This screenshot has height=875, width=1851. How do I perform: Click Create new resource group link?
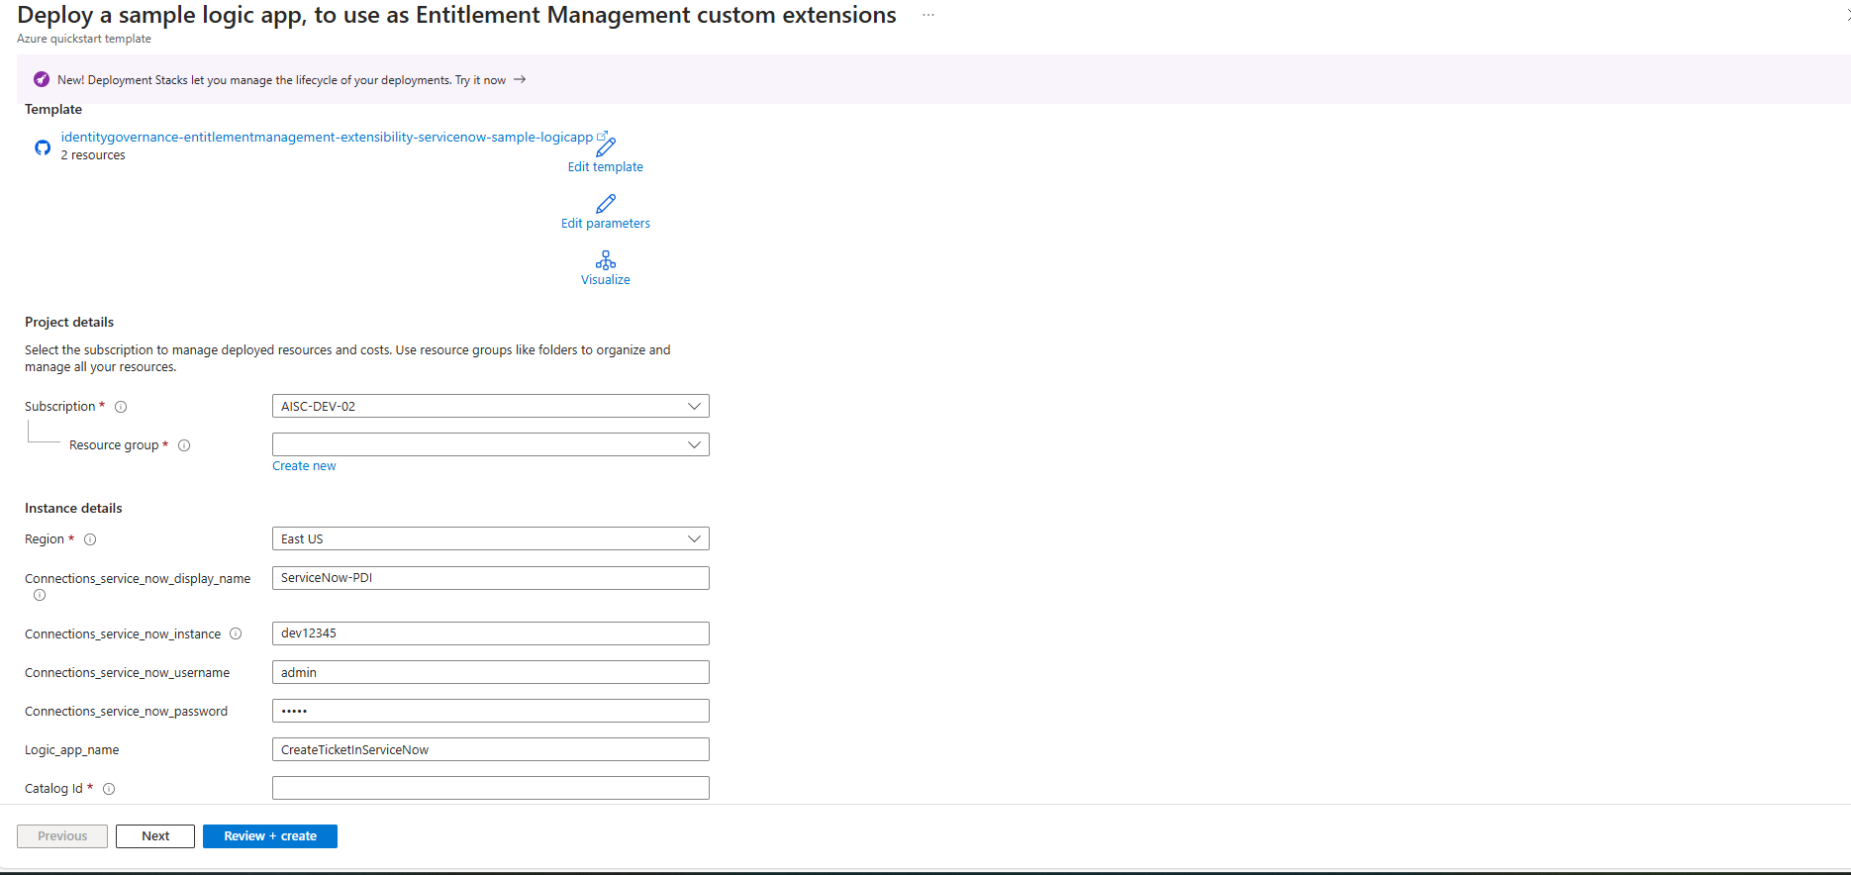304,466
